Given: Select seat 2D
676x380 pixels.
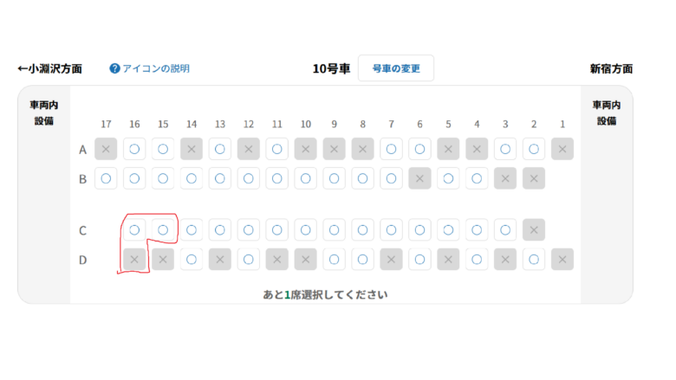Looking at the screenshot, I should click(x=534, y=259).
